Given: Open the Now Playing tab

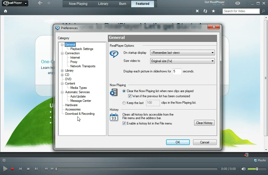Looking at the screenshot, I should (78, 4).
